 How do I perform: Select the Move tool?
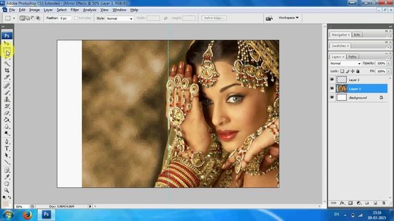pos(7,44)
